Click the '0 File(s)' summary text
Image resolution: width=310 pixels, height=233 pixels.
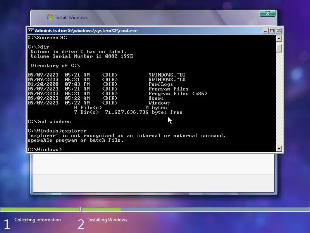point(88,108)
